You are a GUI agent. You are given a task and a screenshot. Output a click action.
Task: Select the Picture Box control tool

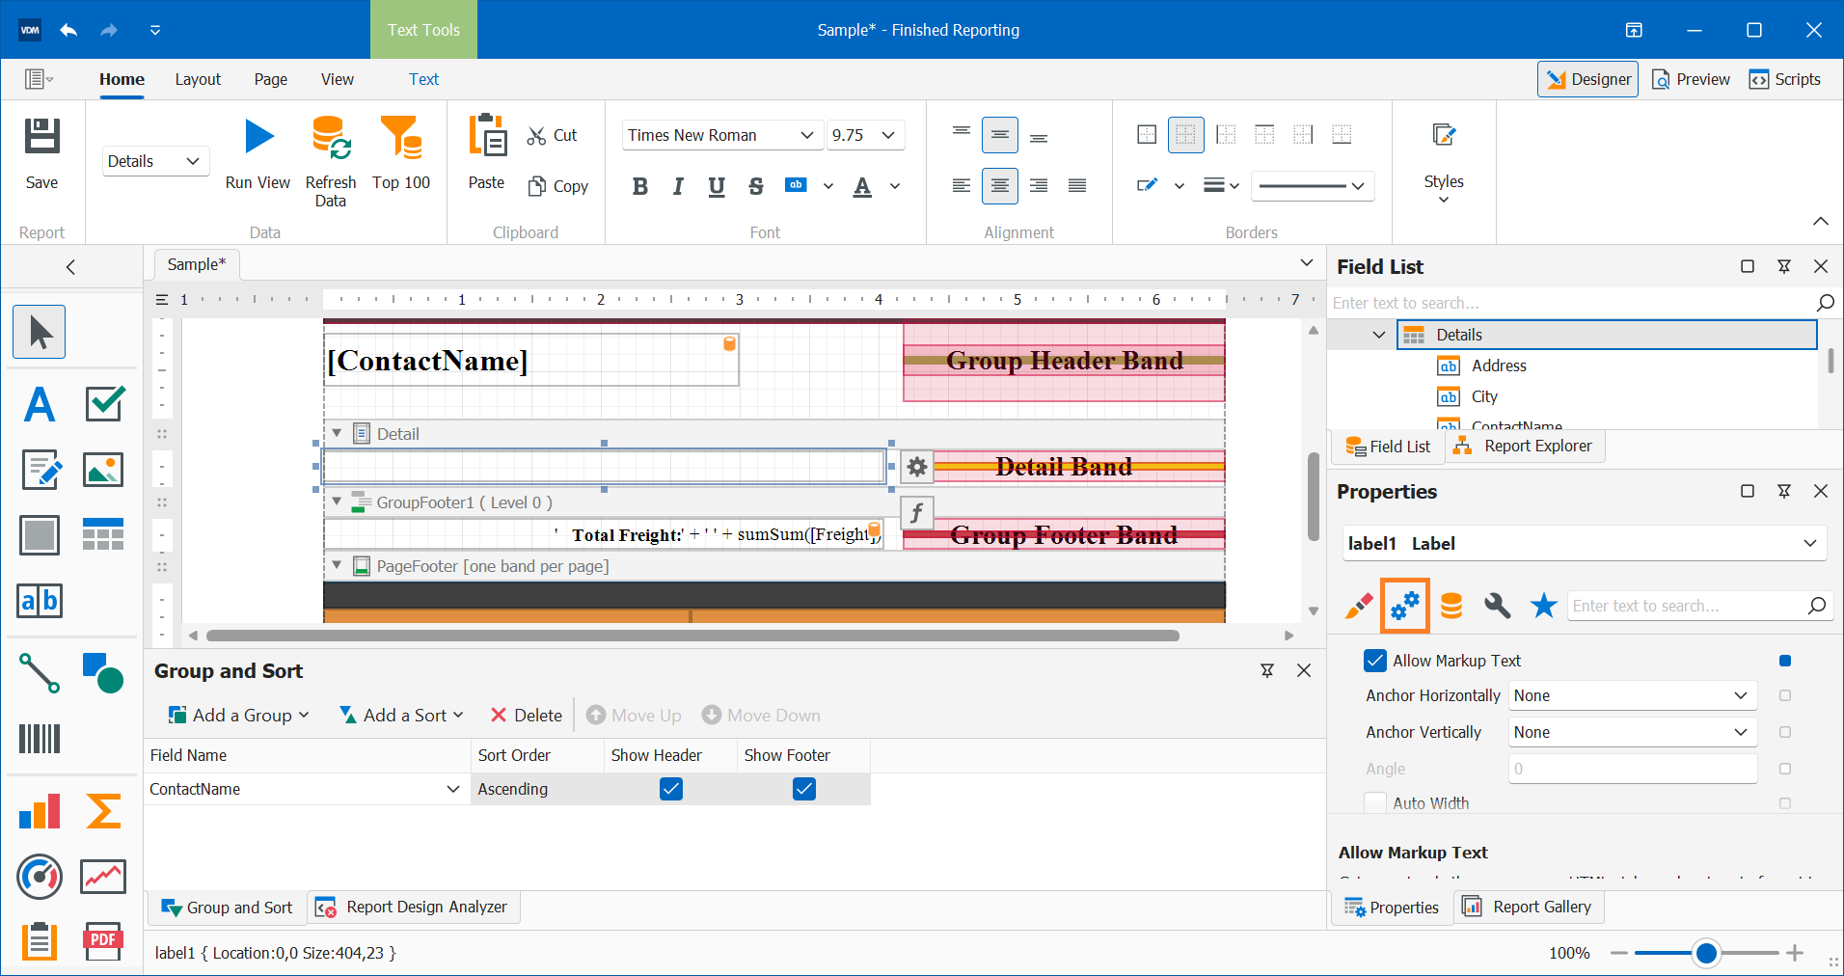pyautogui.click(x=104, y=470)
